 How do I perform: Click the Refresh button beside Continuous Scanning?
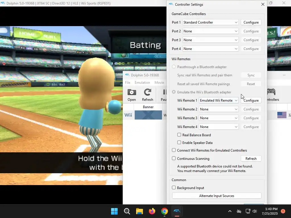251,158
